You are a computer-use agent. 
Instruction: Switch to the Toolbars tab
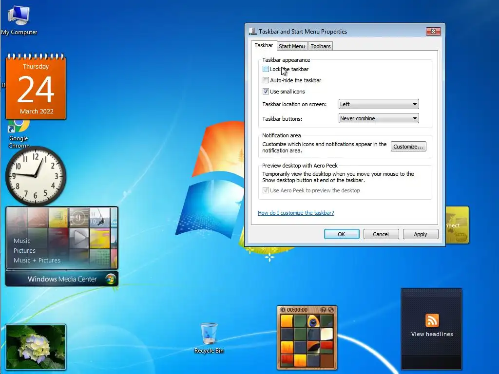tap(321, 46)
